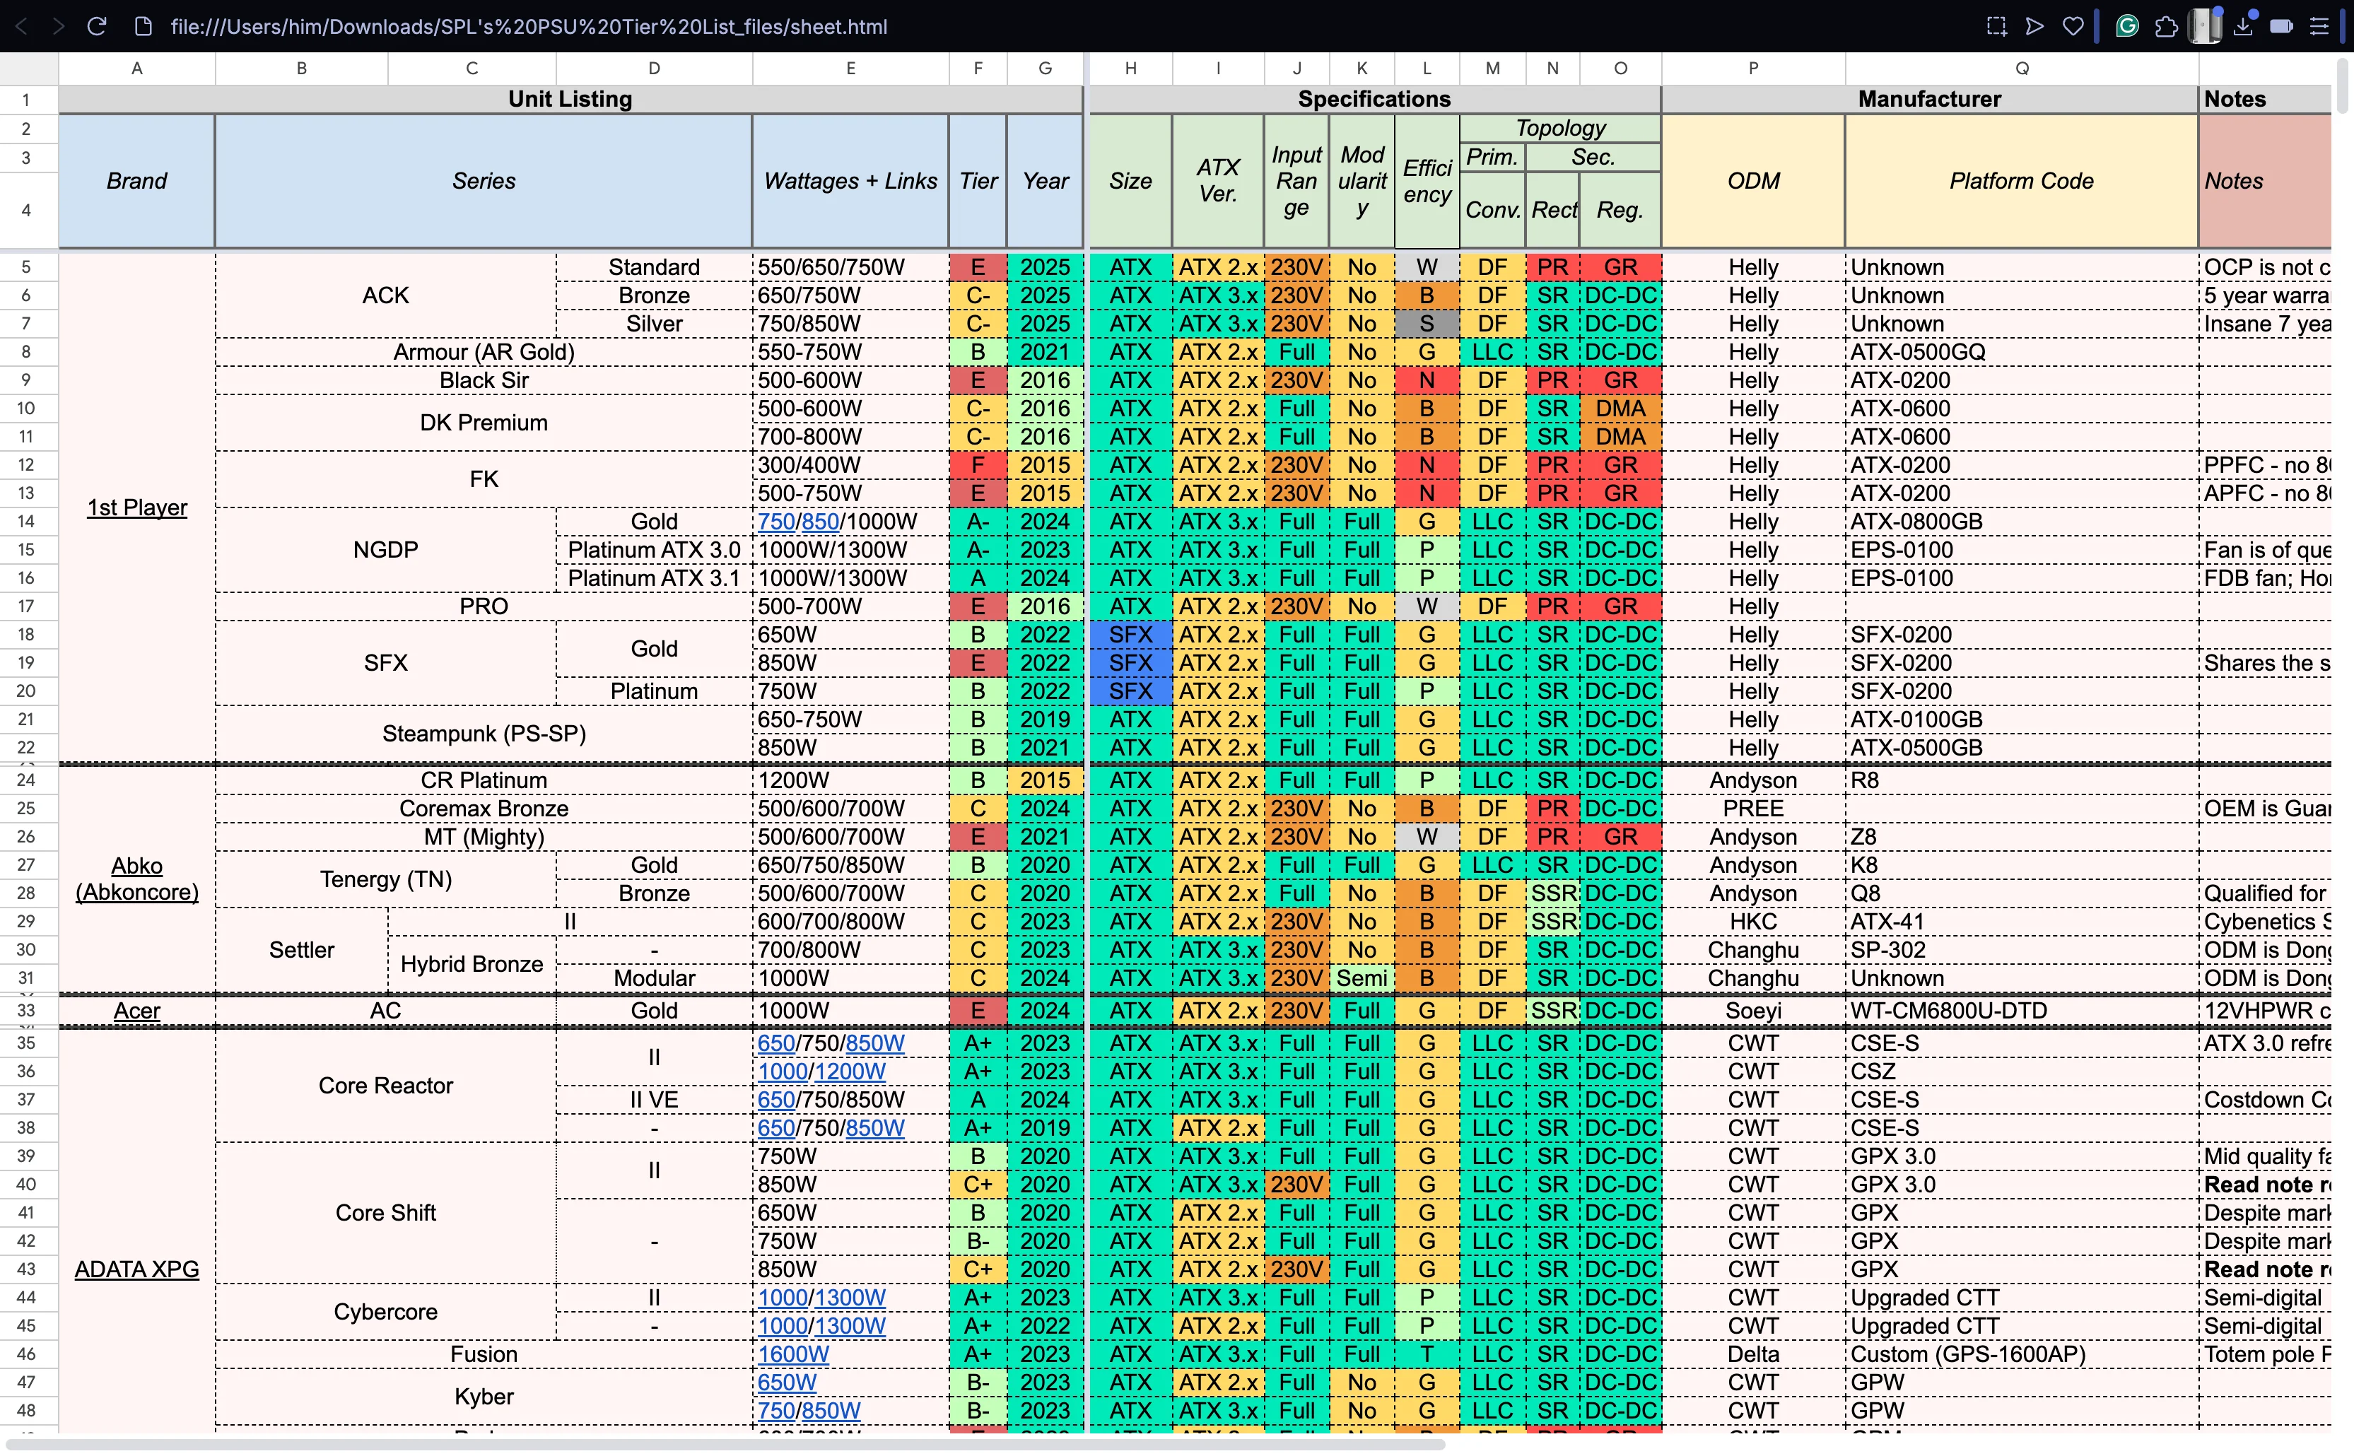2354x1456 pixels.
Task: Click the battery status icon in toolbar
Action: tap(2282, 26)
